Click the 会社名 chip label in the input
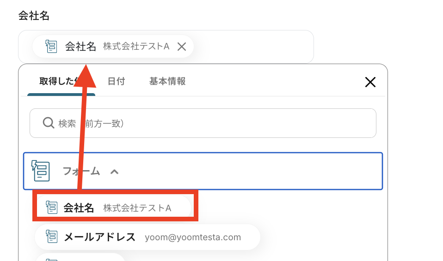 pyautogui.click(x=80, y=47)
